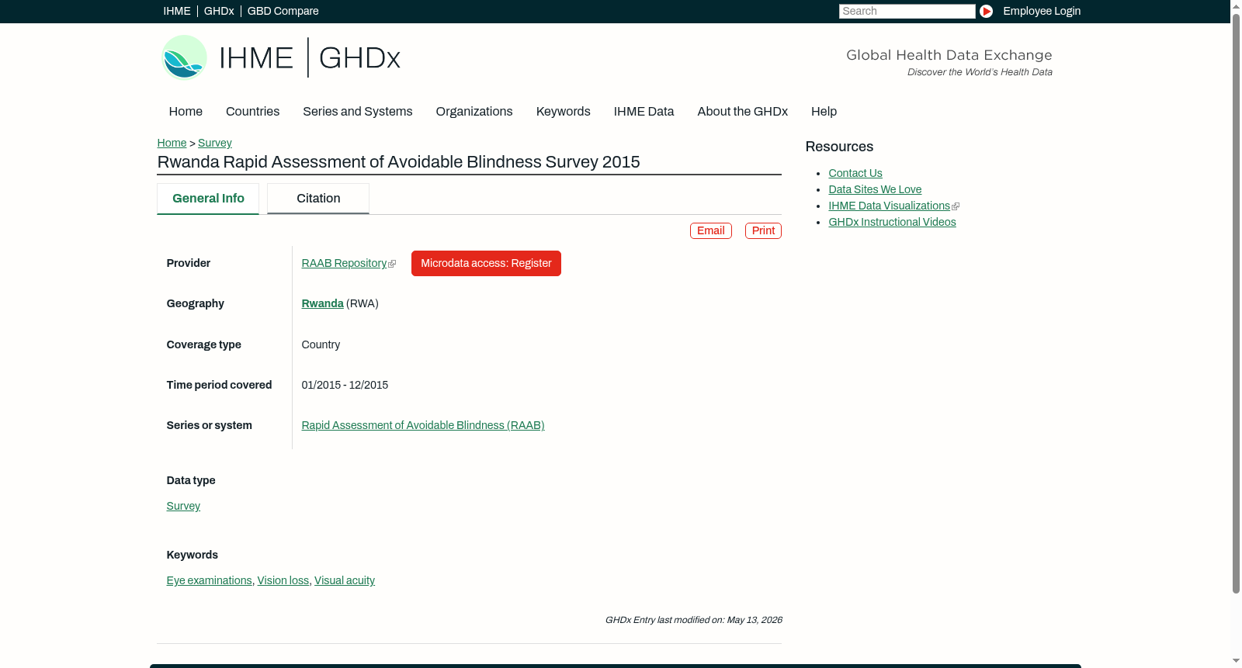Click the scrollbar down arrow
1242x668 pixels.
pyautogui.click(x=1236, y=662)
